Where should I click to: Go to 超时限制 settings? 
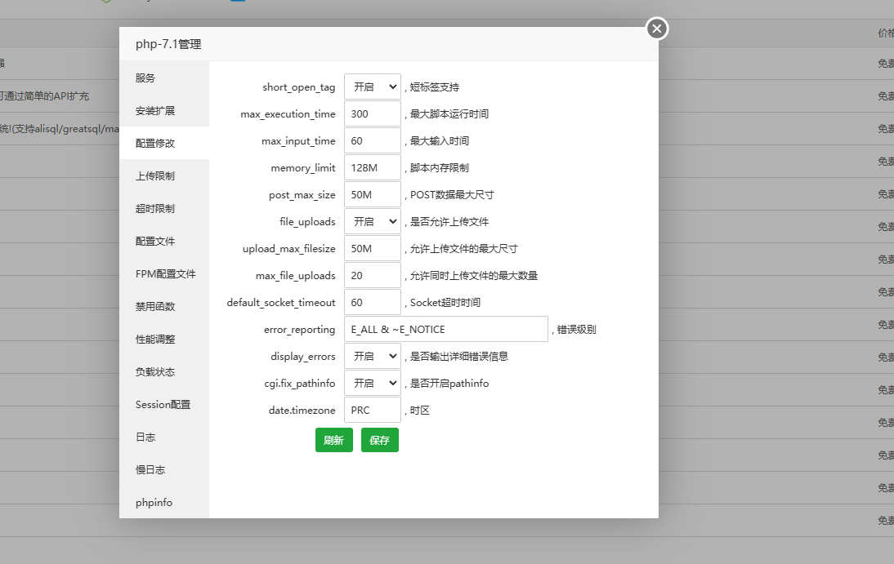click(164, 208)
